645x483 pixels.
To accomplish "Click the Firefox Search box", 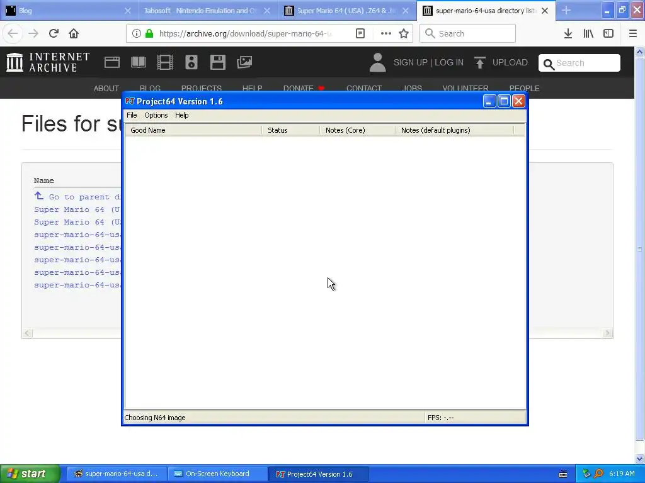I will point(468,33).
